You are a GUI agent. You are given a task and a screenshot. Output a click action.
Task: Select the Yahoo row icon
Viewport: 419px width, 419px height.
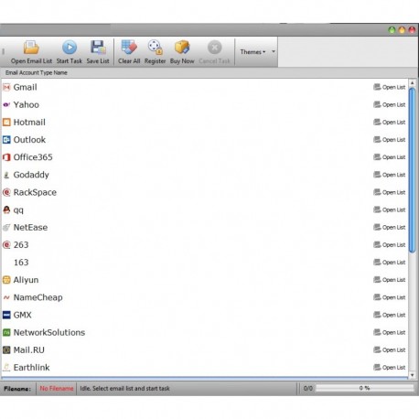pos(6,104)
